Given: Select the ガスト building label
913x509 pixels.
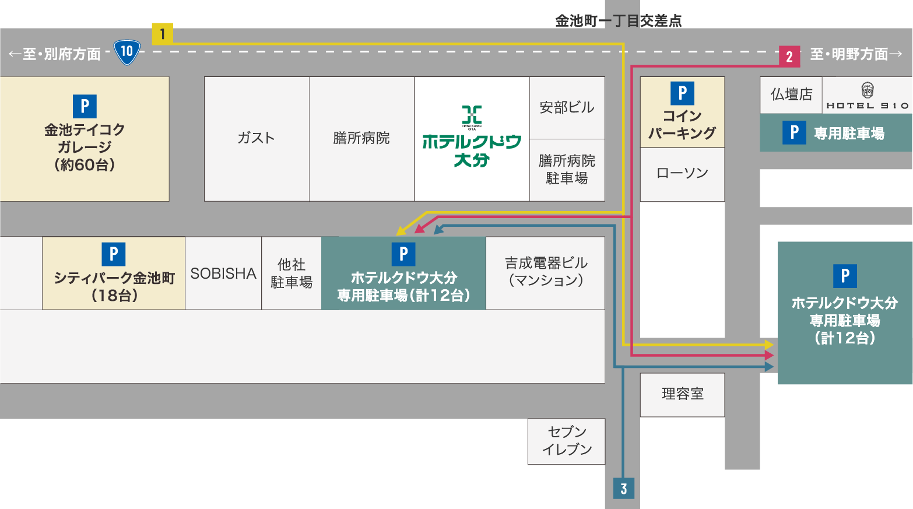Looking at the screenshot, I should point(256,138).
